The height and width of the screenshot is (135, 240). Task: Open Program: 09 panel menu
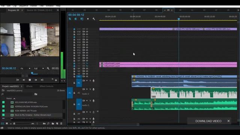point(22,10)
